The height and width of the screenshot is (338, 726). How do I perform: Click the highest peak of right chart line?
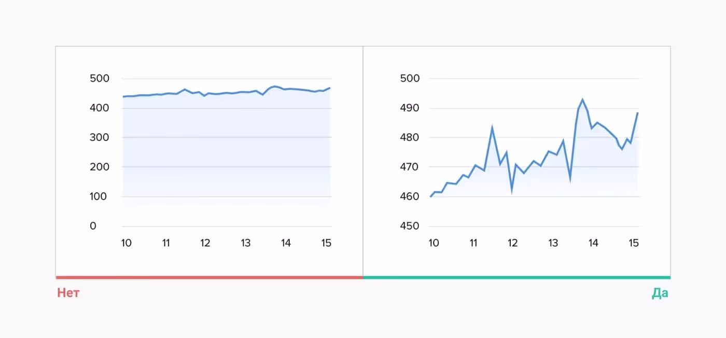point(582,99)
